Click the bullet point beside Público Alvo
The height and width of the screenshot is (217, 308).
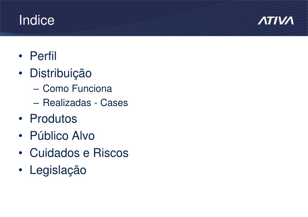coord(21,136)
